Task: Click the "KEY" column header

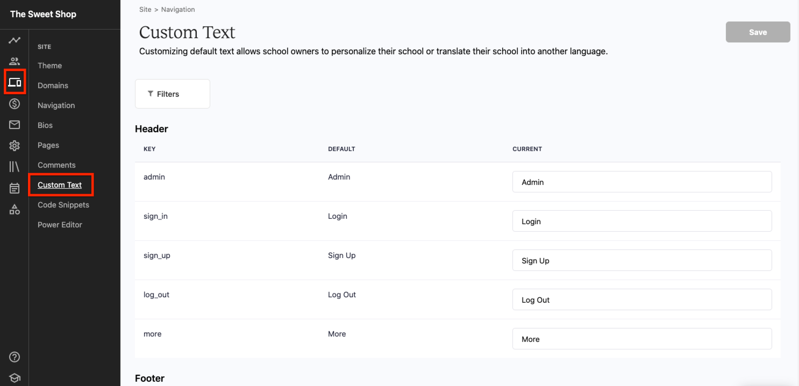Action: [x=149, y=149]
